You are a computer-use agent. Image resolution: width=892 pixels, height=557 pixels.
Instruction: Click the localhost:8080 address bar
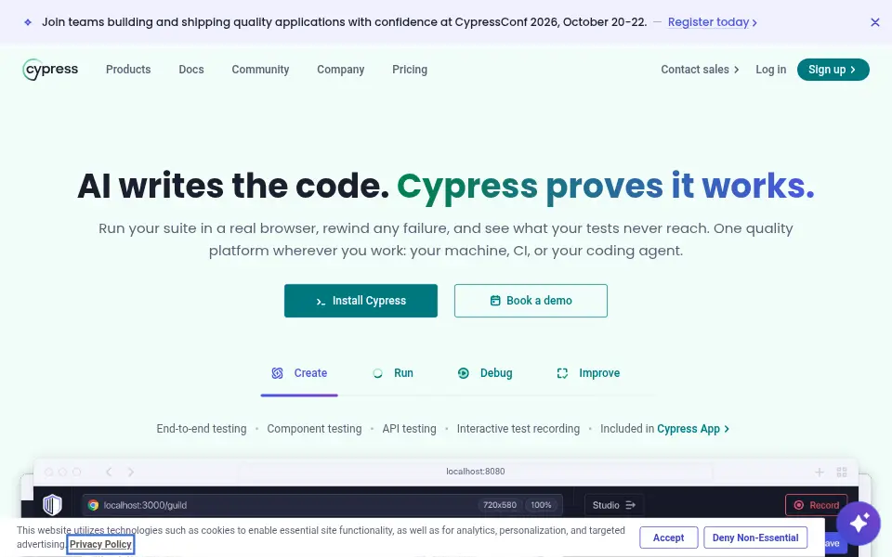click(476, 472)
